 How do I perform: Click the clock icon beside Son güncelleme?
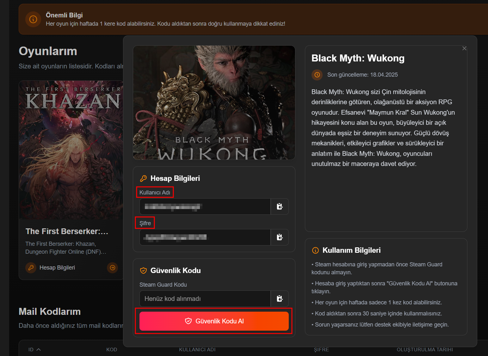[317, 75]
